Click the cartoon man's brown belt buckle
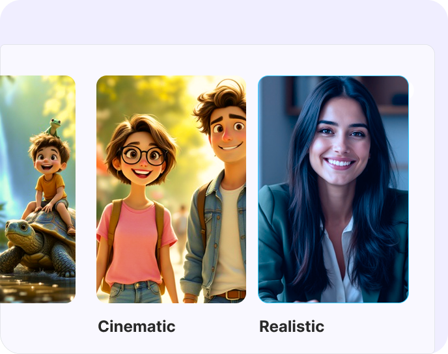The height and width of the screenshot is (354, 448). (231, 294)
